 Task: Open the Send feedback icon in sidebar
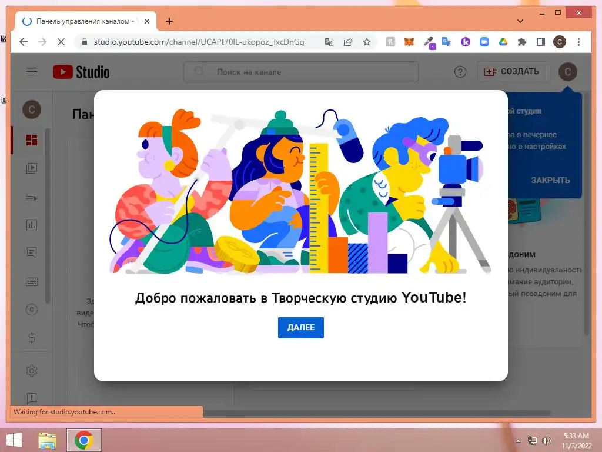pyautogui.click(x=32, y=398)
